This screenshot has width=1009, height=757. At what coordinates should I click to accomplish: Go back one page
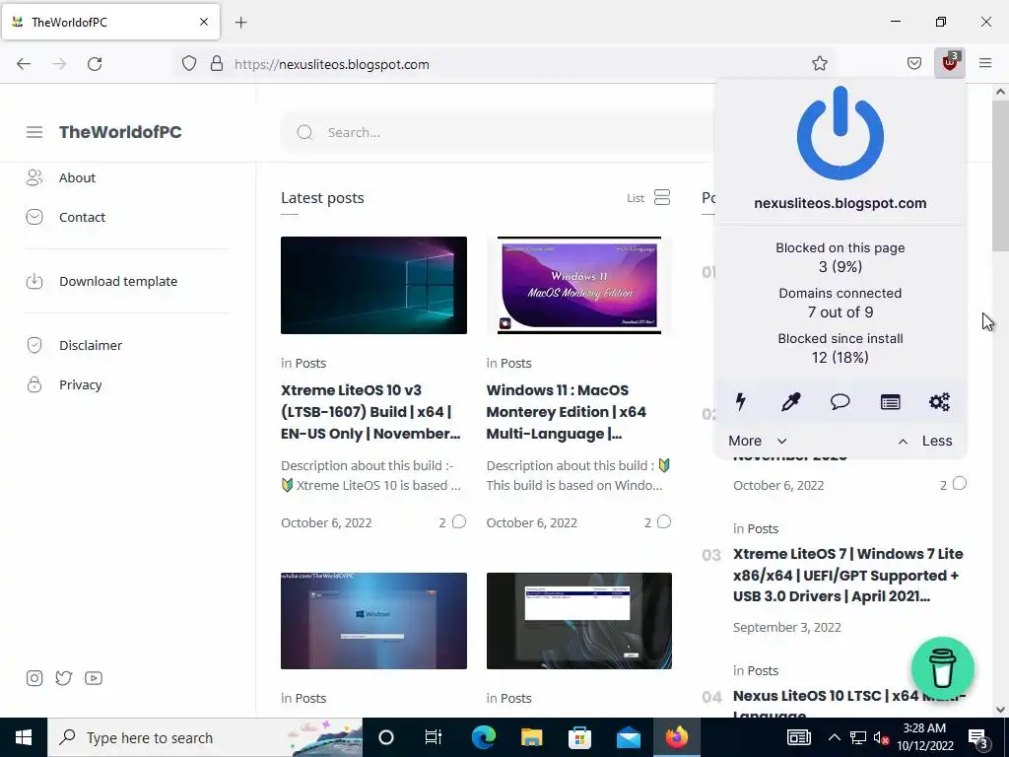(24, 64)
